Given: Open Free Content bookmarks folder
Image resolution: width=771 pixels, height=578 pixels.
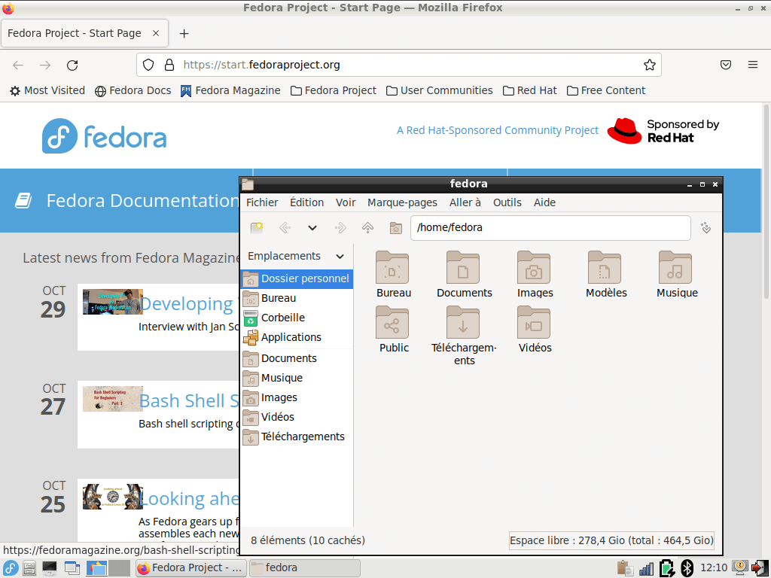Looking at the screenshot, I should 606,90.
